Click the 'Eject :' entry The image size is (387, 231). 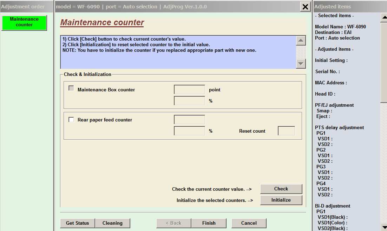323,116
